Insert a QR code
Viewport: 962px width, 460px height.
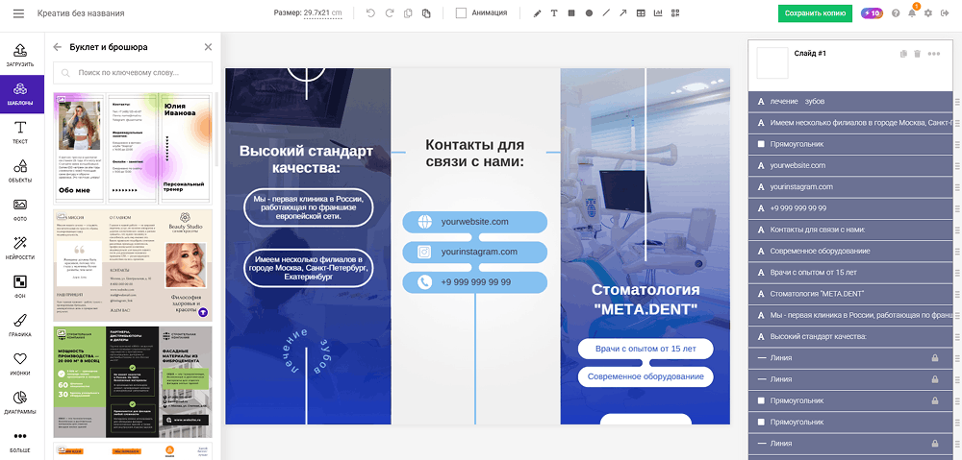(x=675, y=12)
